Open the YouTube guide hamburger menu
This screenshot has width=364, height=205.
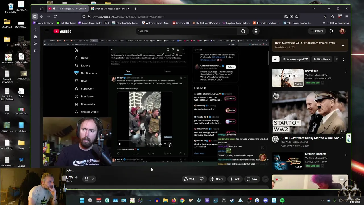47,31
